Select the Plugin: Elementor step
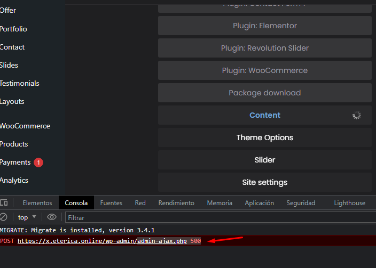 click(x=265, y=26)
